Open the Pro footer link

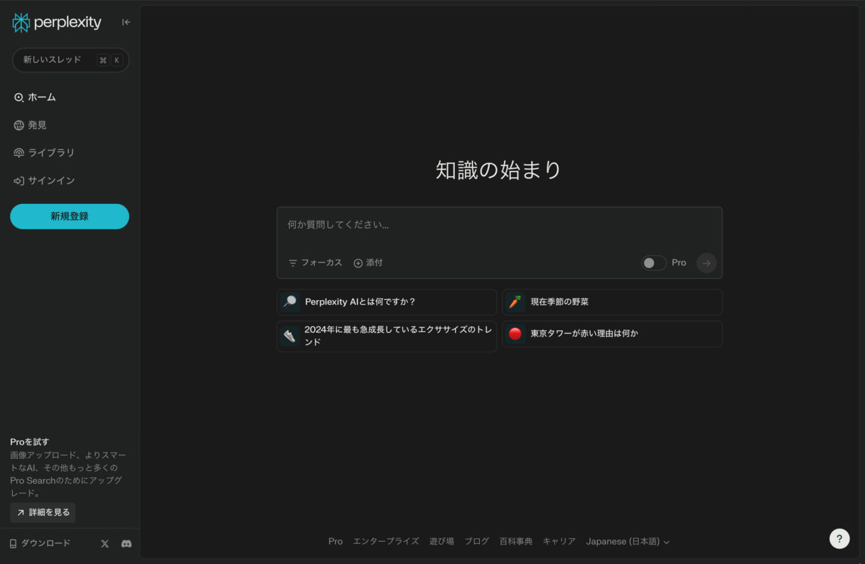click(x=335, y=542)
